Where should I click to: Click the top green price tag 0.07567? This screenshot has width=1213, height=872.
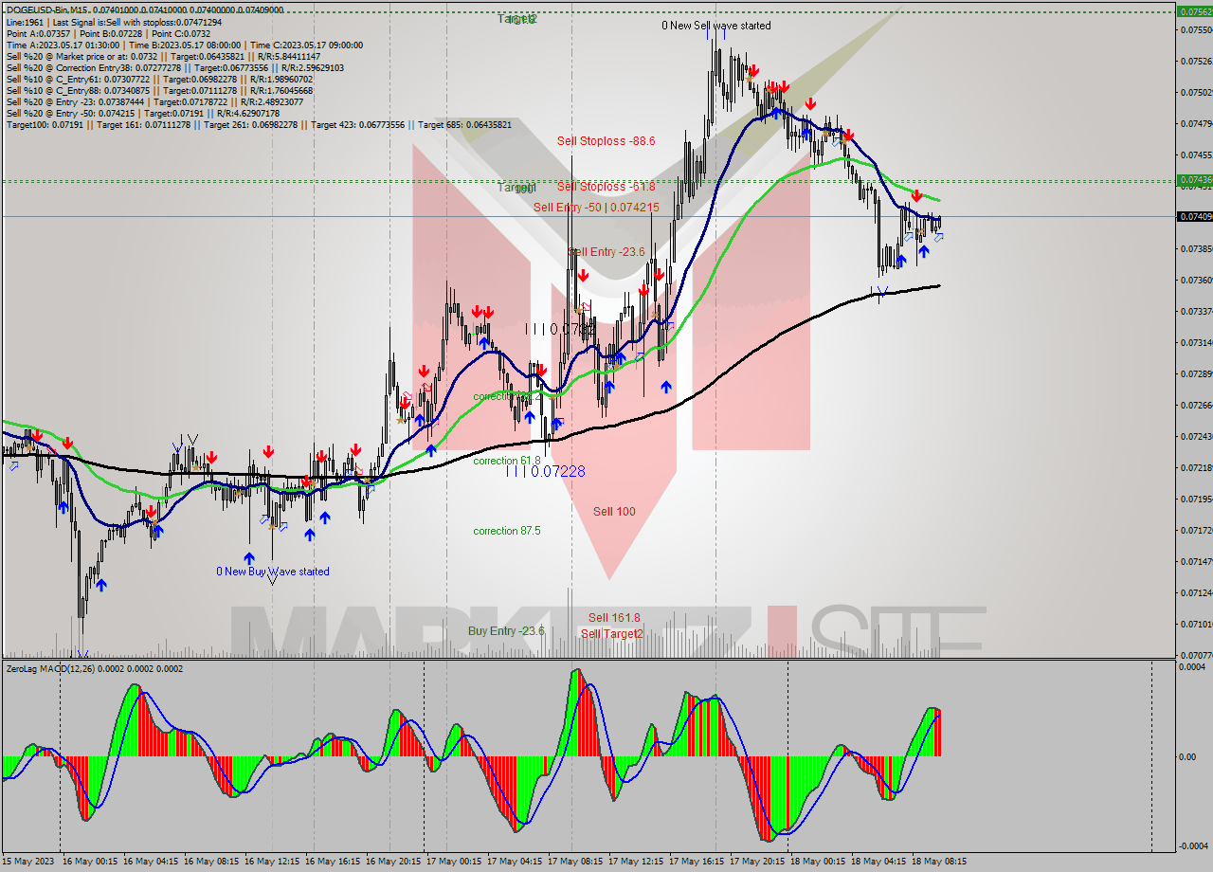coord(1193,12)
